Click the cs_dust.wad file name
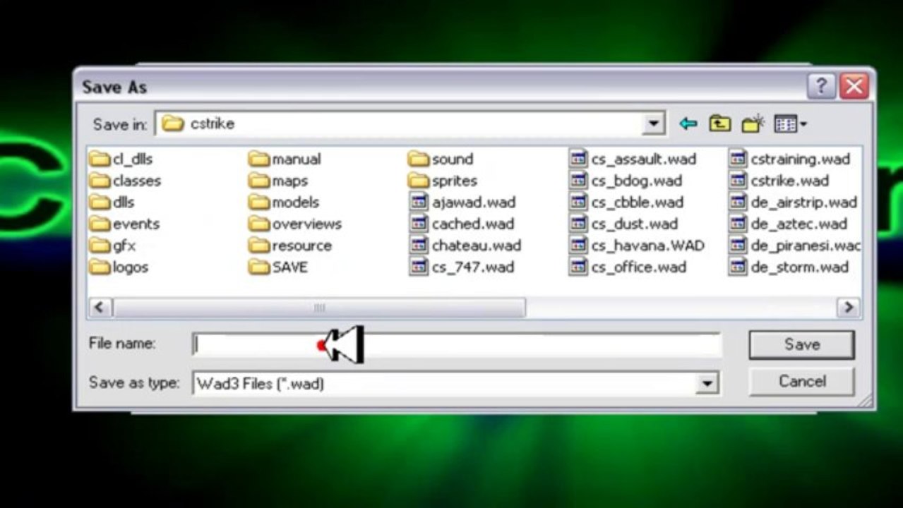Image resolution: width=903 pixels, height=508 pixels. tap(635, 224)
